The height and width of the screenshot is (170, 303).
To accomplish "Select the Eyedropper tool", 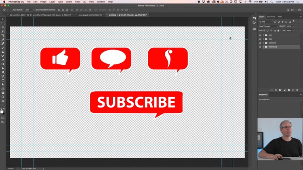I will 3,39.
